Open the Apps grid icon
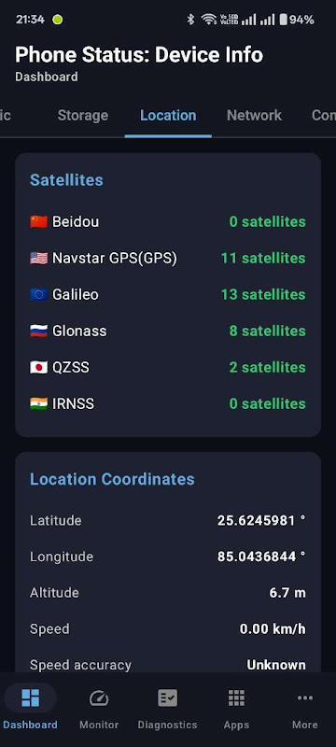 click(x=236, y=698)
